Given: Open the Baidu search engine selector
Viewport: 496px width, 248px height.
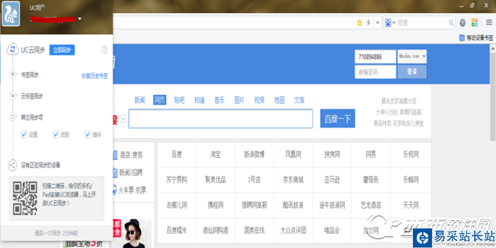Looking at the screenshot, I should [391, 22].
